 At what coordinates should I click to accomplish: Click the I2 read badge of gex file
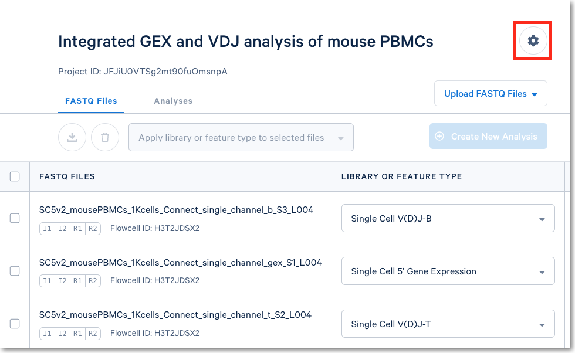pos(61,281)
